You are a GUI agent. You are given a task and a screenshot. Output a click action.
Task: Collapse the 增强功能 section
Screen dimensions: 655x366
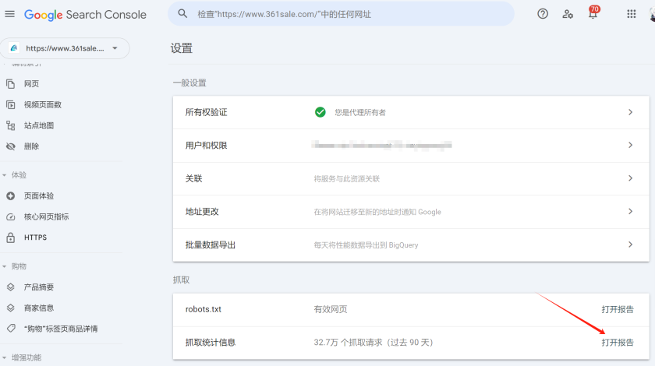4,357
